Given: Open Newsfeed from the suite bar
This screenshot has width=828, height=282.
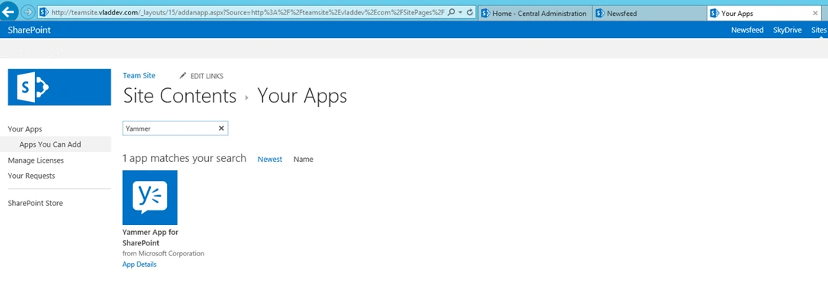Looking at the screenshot, I should tap(747, 30).
